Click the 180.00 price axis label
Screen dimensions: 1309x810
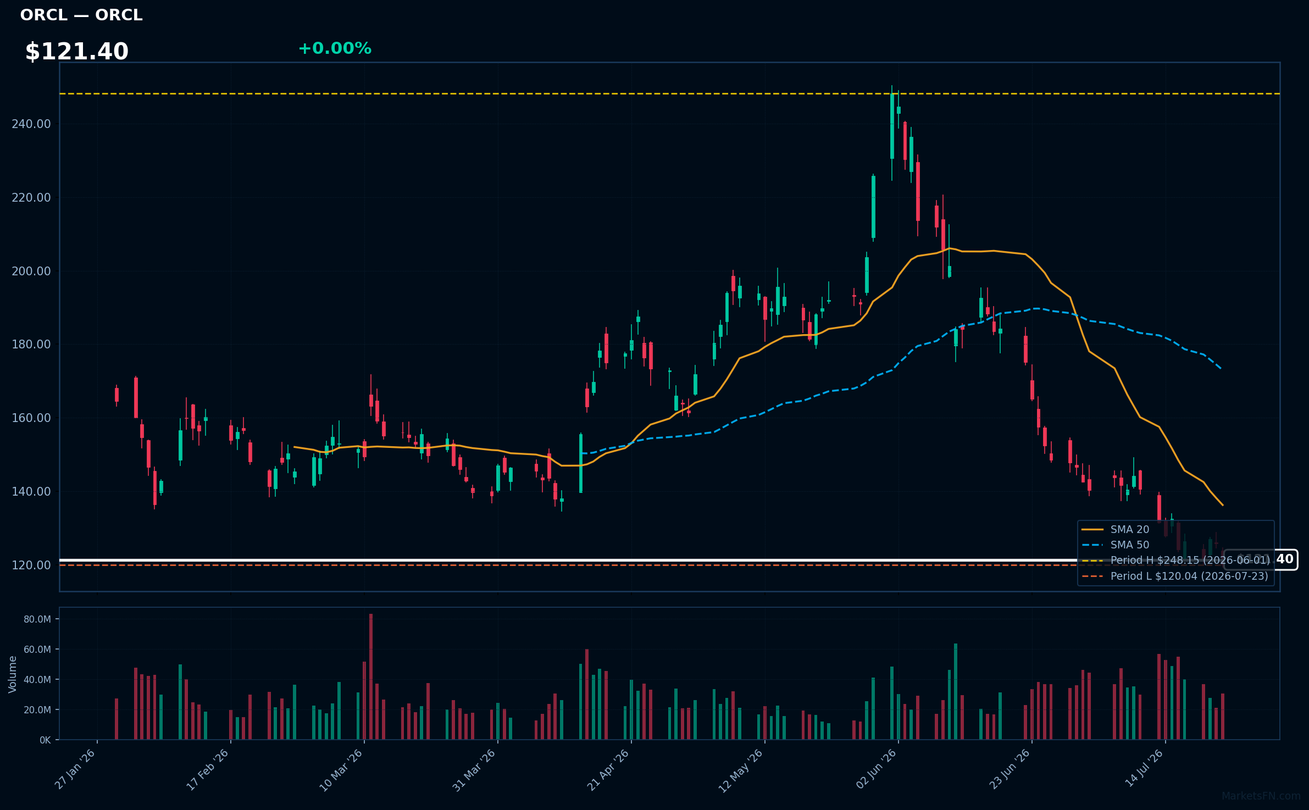[31, 345]
